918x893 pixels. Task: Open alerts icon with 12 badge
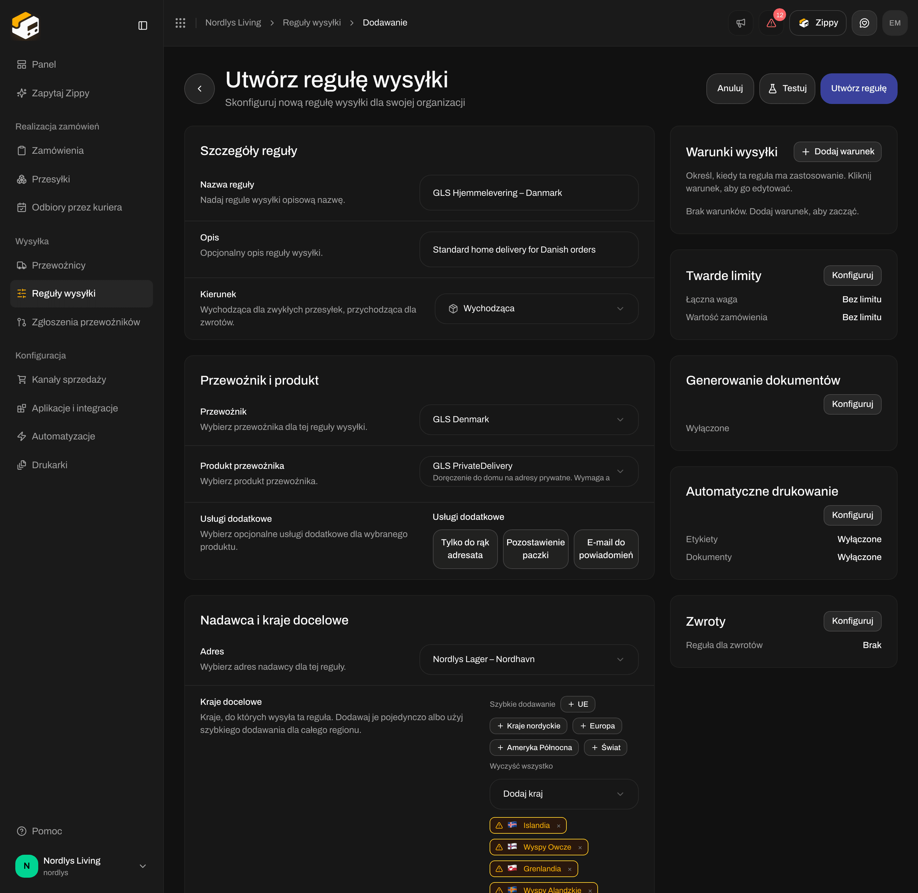coord(771,23)
